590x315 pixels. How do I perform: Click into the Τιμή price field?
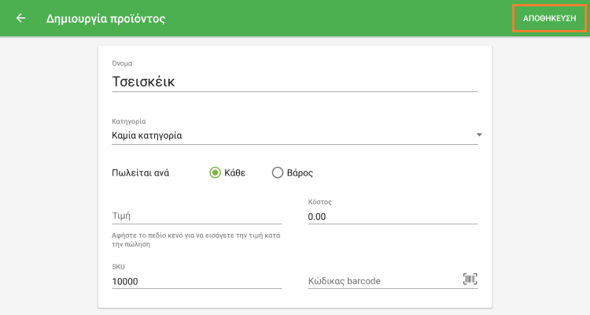pyautogui.click(x=197, y=215)
